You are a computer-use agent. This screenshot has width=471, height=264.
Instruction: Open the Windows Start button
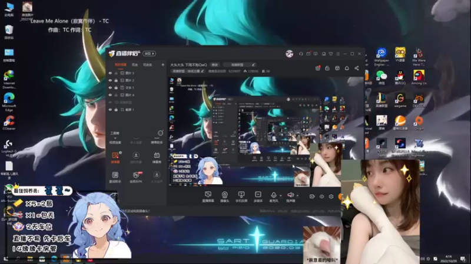coord(6,259)
